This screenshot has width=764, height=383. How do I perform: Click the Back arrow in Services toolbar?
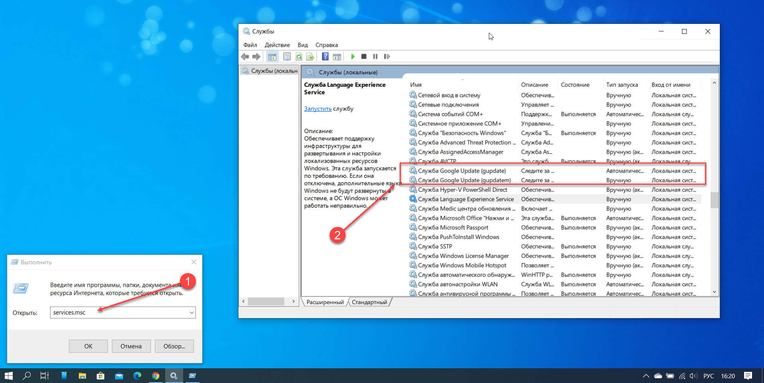[x=245, y=57]
